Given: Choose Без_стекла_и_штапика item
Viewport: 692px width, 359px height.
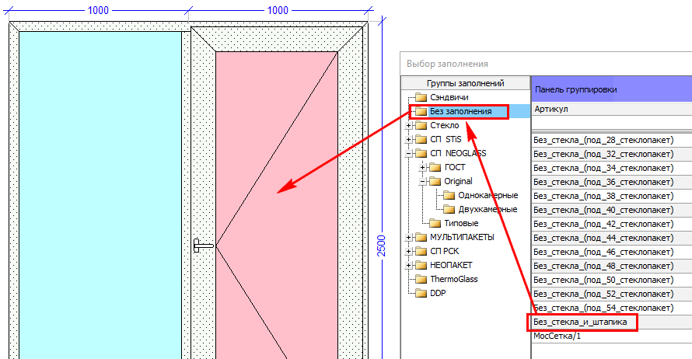Looking at the screenshot, I should [582, 322].
